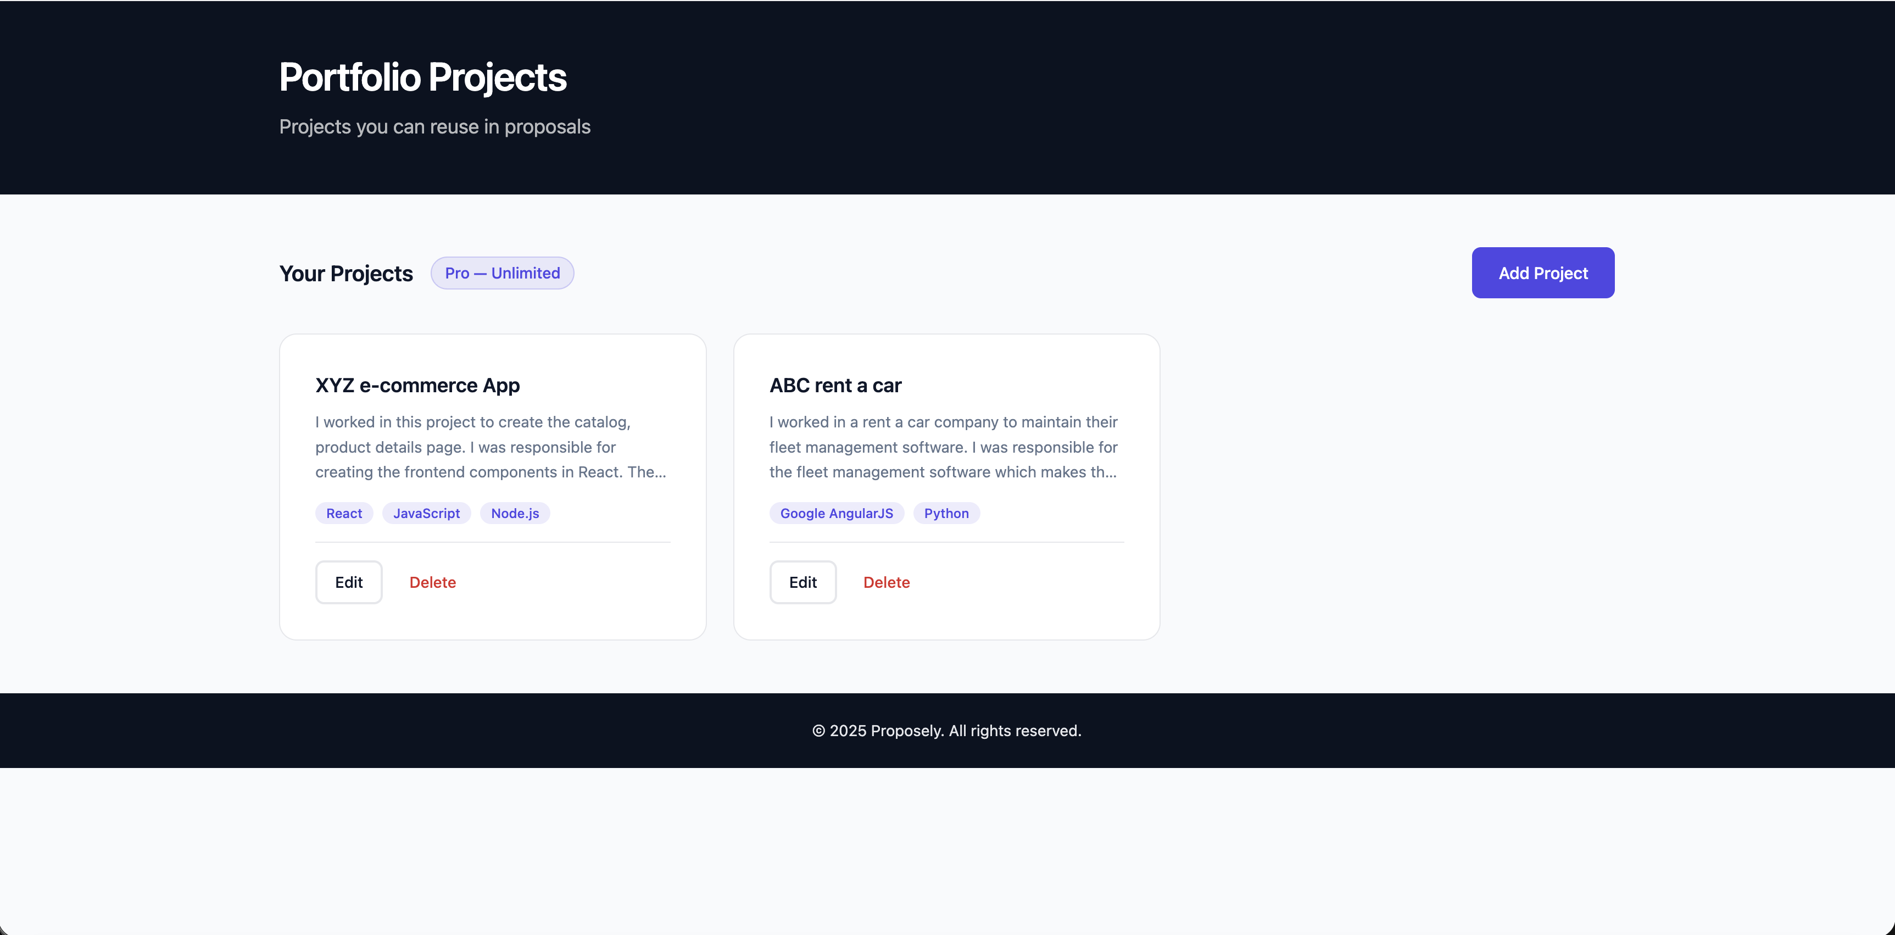Select the JavaScript skill tag

point(427,514)
